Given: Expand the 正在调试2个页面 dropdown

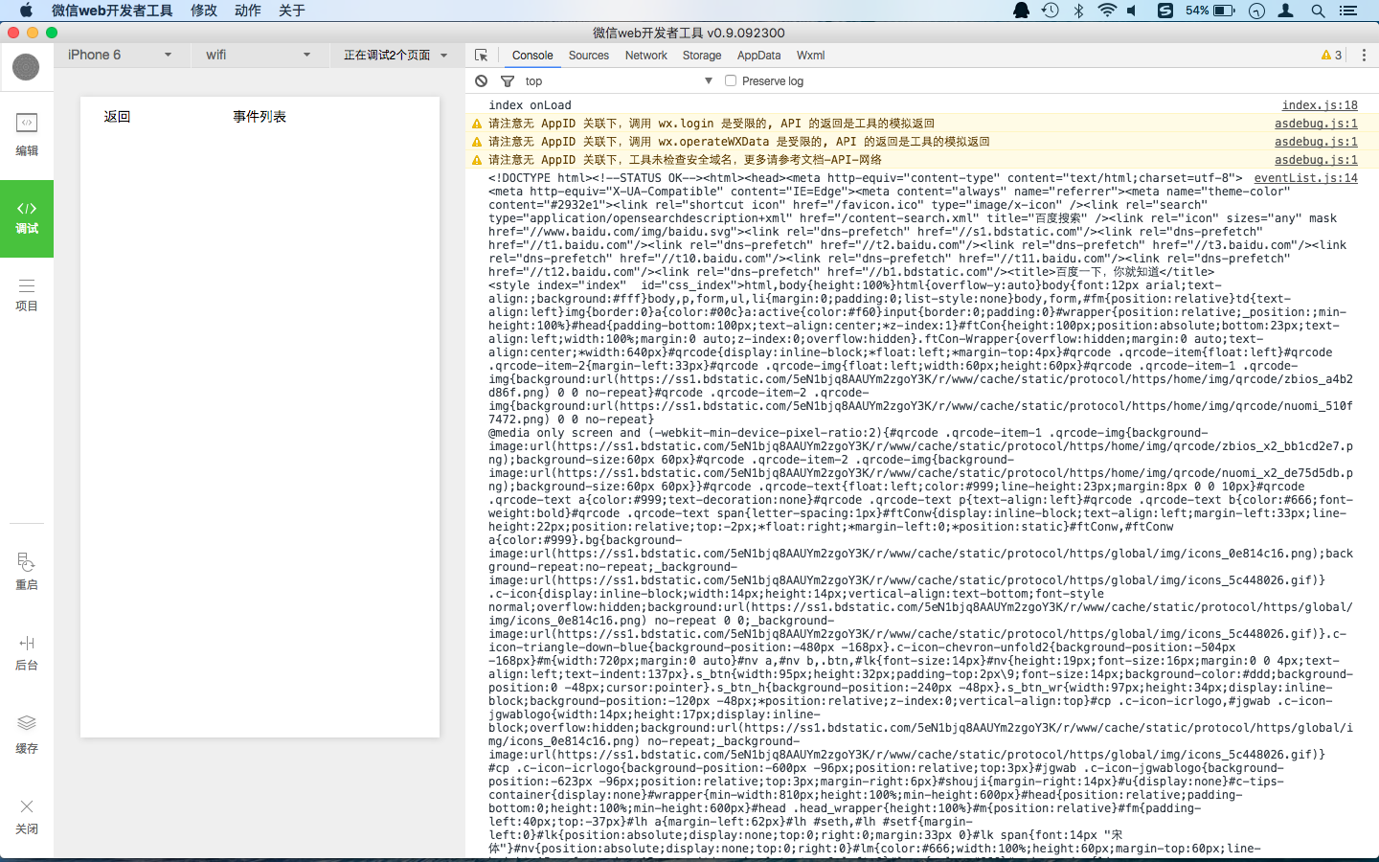Looking at the screenshot, I should pos(396,55).
